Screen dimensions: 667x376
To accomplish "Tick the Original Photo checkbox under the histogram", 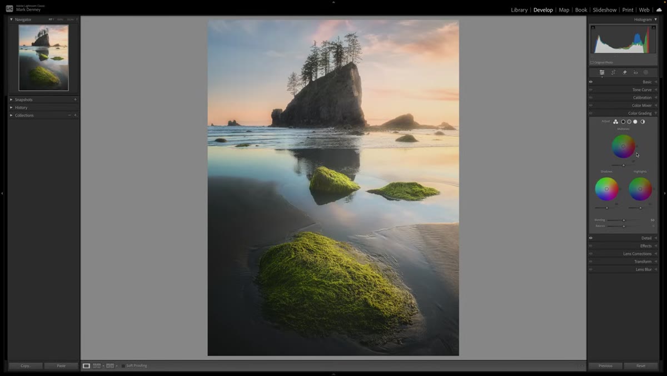I will point(593,62).
